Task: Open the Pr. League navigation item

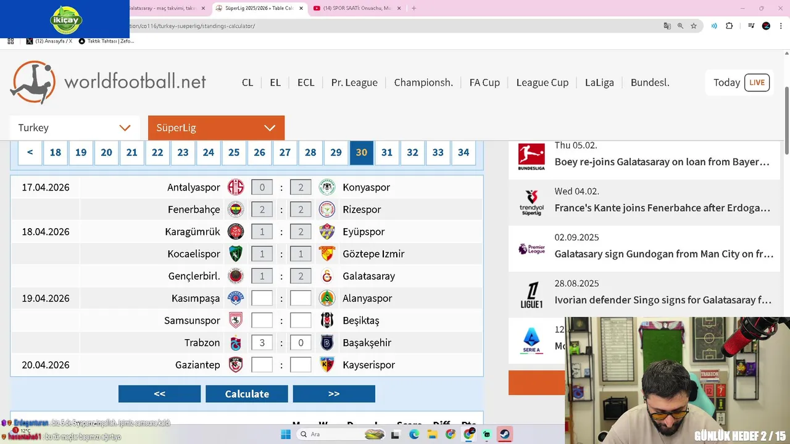Action: (354, 82)
